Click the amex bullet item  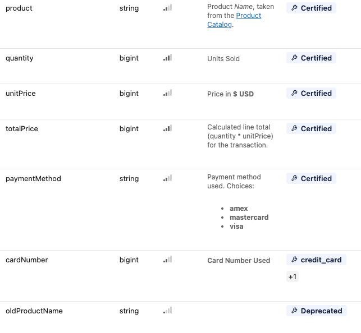(239, 208)
